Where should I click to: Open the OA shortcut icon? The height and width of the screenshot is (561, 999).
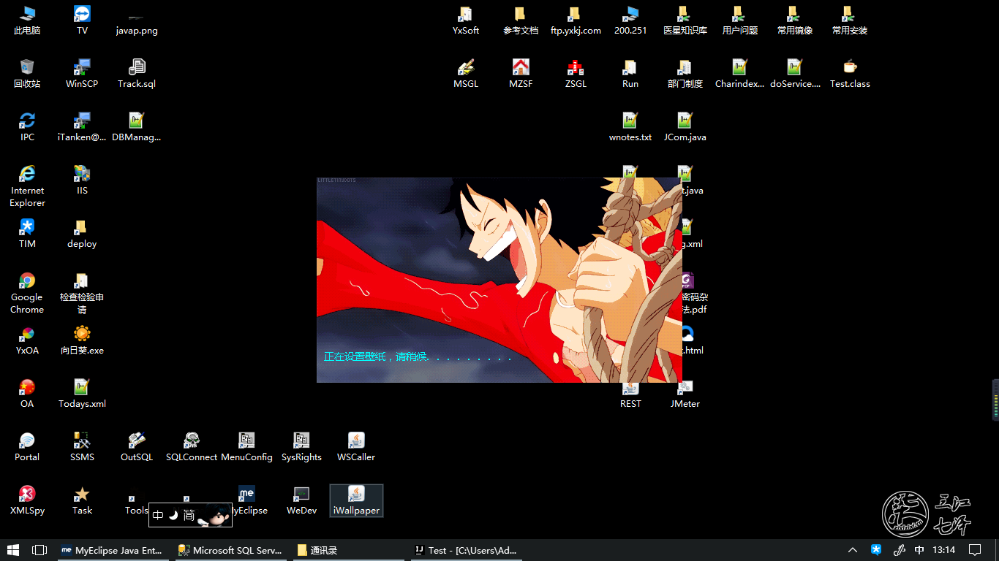(x=27, y=394)
